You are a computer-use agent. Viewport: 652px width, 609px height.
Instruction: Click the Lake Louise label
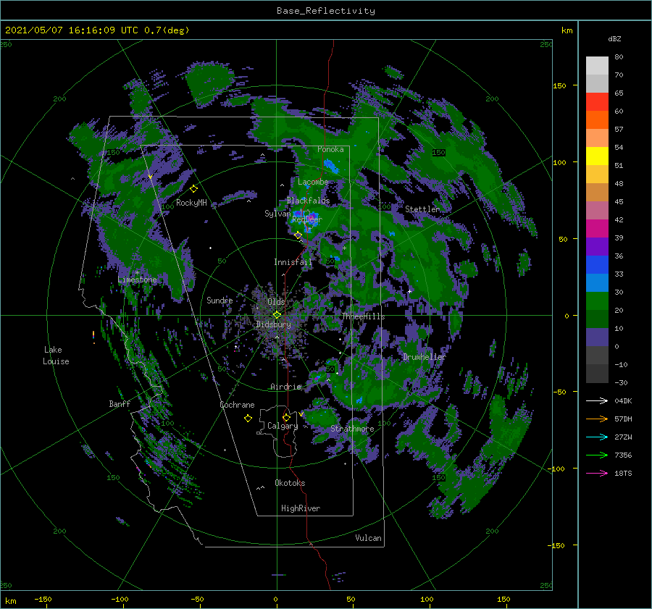[56, 356]
